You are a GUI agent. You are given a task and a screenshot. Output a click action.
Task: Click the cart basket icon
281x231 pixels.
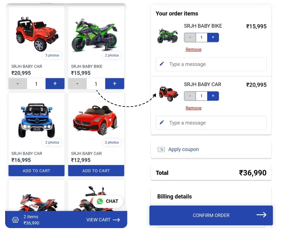(15, 220)
